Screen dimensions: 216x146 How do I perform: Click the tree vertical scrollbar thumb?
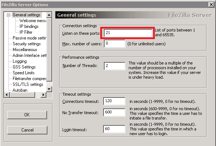click(x=49, y=49)
